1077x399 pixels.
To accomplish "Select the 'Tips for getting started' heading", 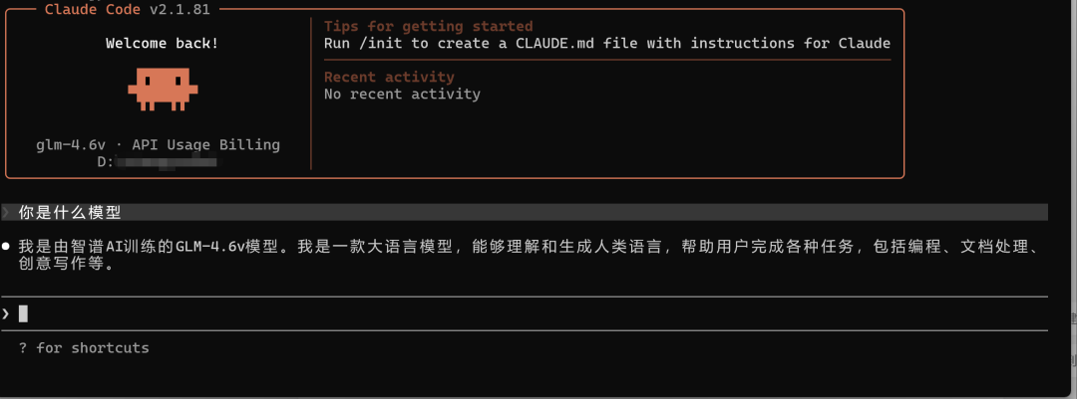I will (x=429, y=27).
